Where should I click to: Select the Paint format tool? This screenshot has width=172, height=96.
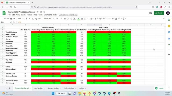pyautogui.click(x=14, y=19)
